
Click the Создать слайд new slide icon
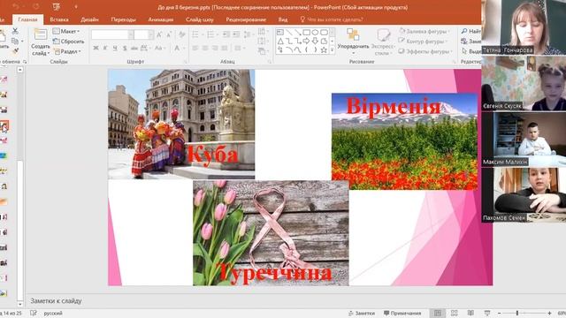point(41,35)
